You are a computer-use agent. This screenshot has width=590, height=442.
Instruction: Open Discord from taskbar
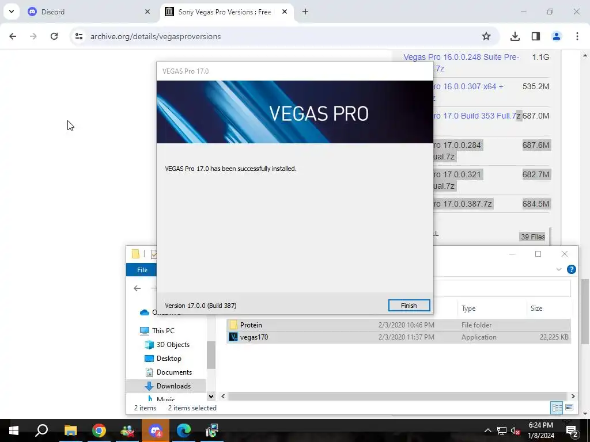coord(156,430)
